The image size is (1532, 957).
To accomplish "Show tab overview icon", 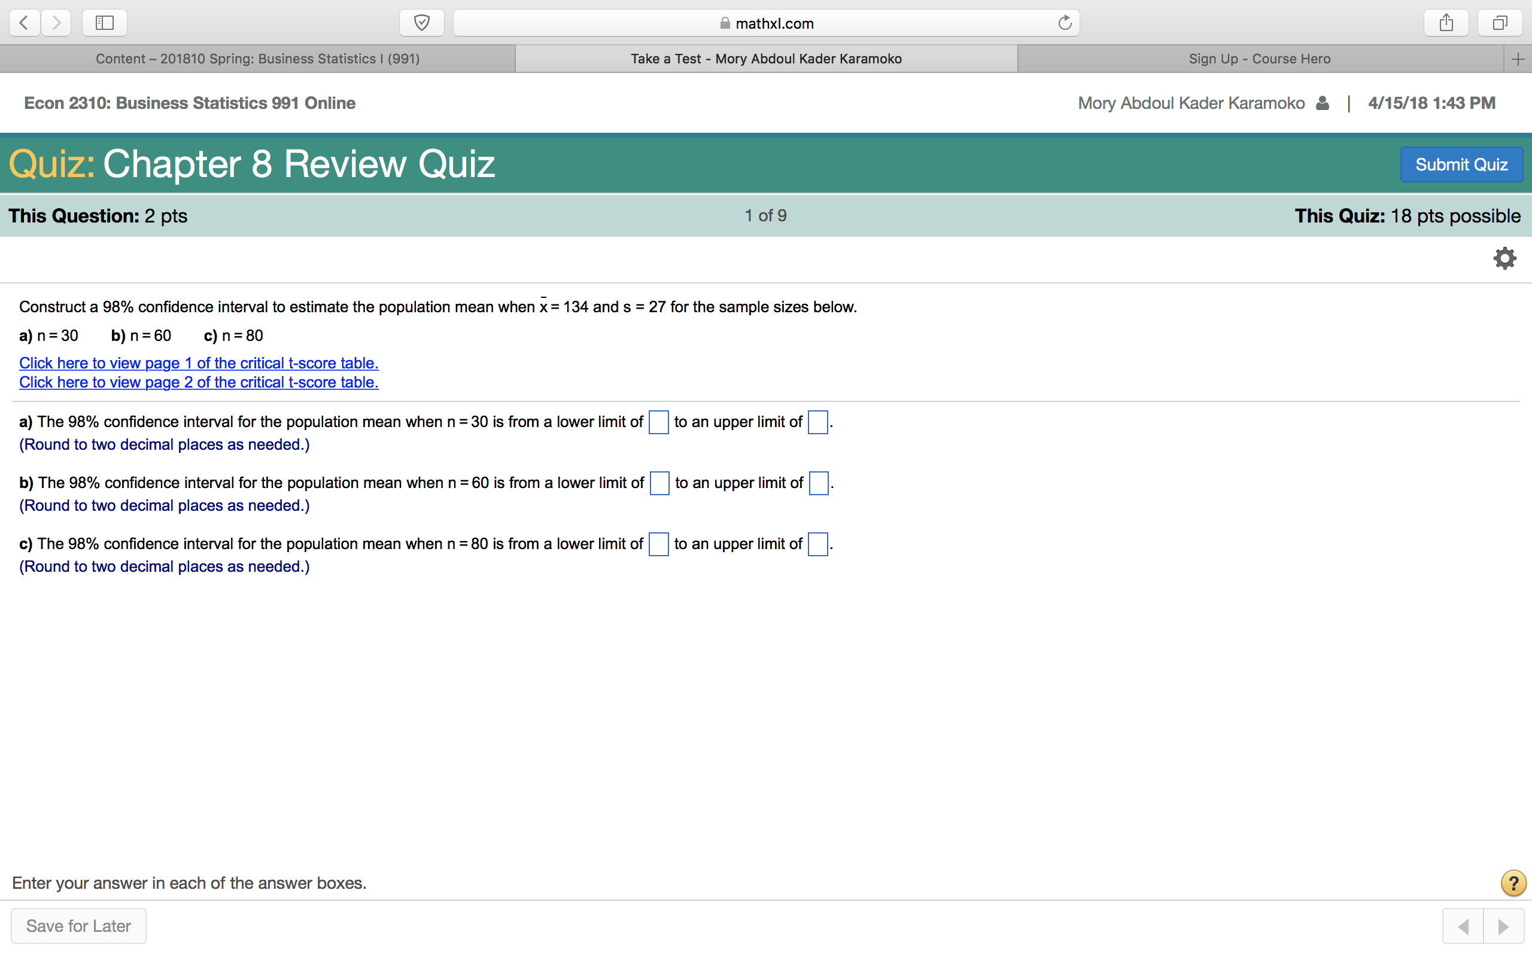I will 1500,23.
